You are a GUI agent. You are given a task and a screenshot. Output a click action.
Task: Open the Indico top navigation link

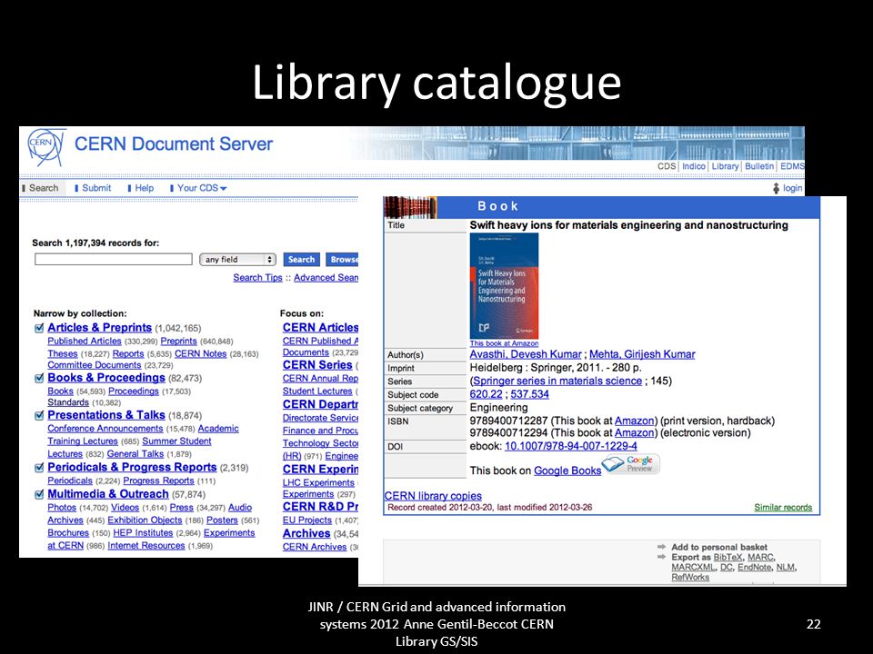coord(694,166)
